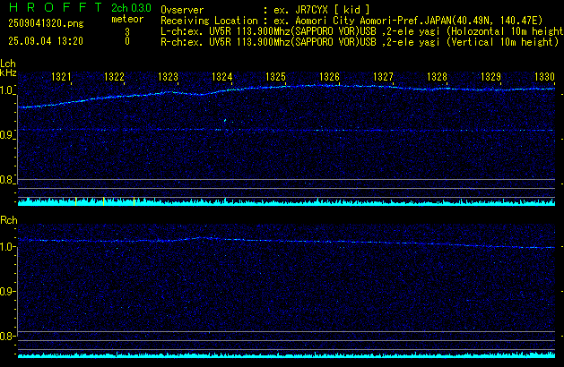The image size is (564, 367).
Task: Click the Lch 0.8 kHz axis label
Action: coord(6,180)
